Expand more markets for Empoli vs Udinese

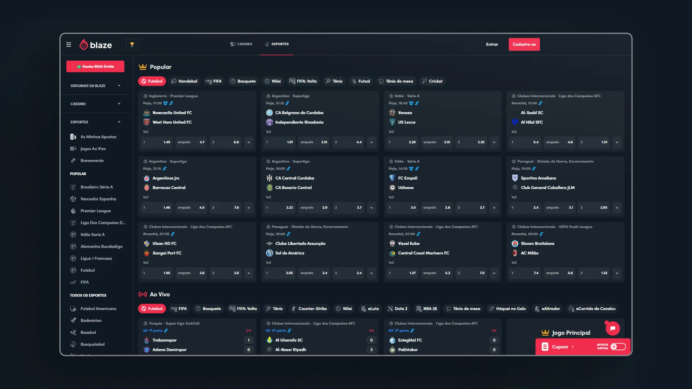pyautogui.click(x=494, y=208)
